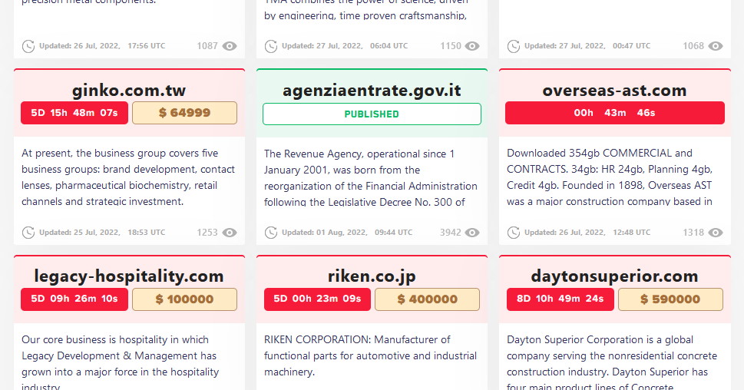
Task: Click the eye icon beside 1253 views
Action: [x=230, y=233]
